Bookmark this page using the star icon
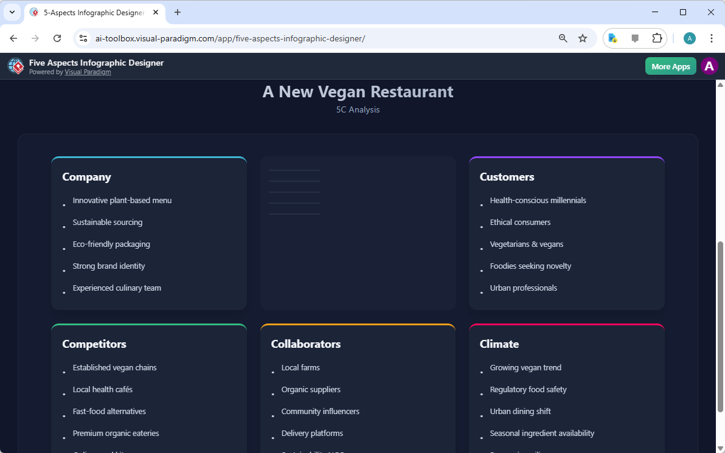725x453 pixels. pos(583,38)
